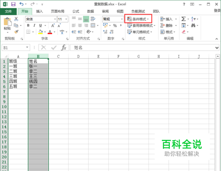Increase decimal places
Screen dimensions: 221x171
click(x=105, y=32)
